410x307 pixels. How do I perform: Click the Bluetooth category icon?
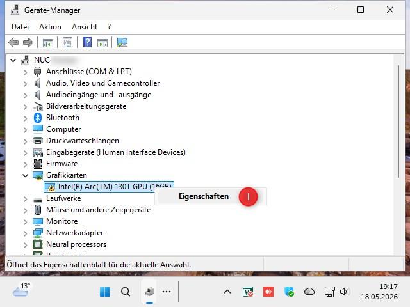point(38,118)
